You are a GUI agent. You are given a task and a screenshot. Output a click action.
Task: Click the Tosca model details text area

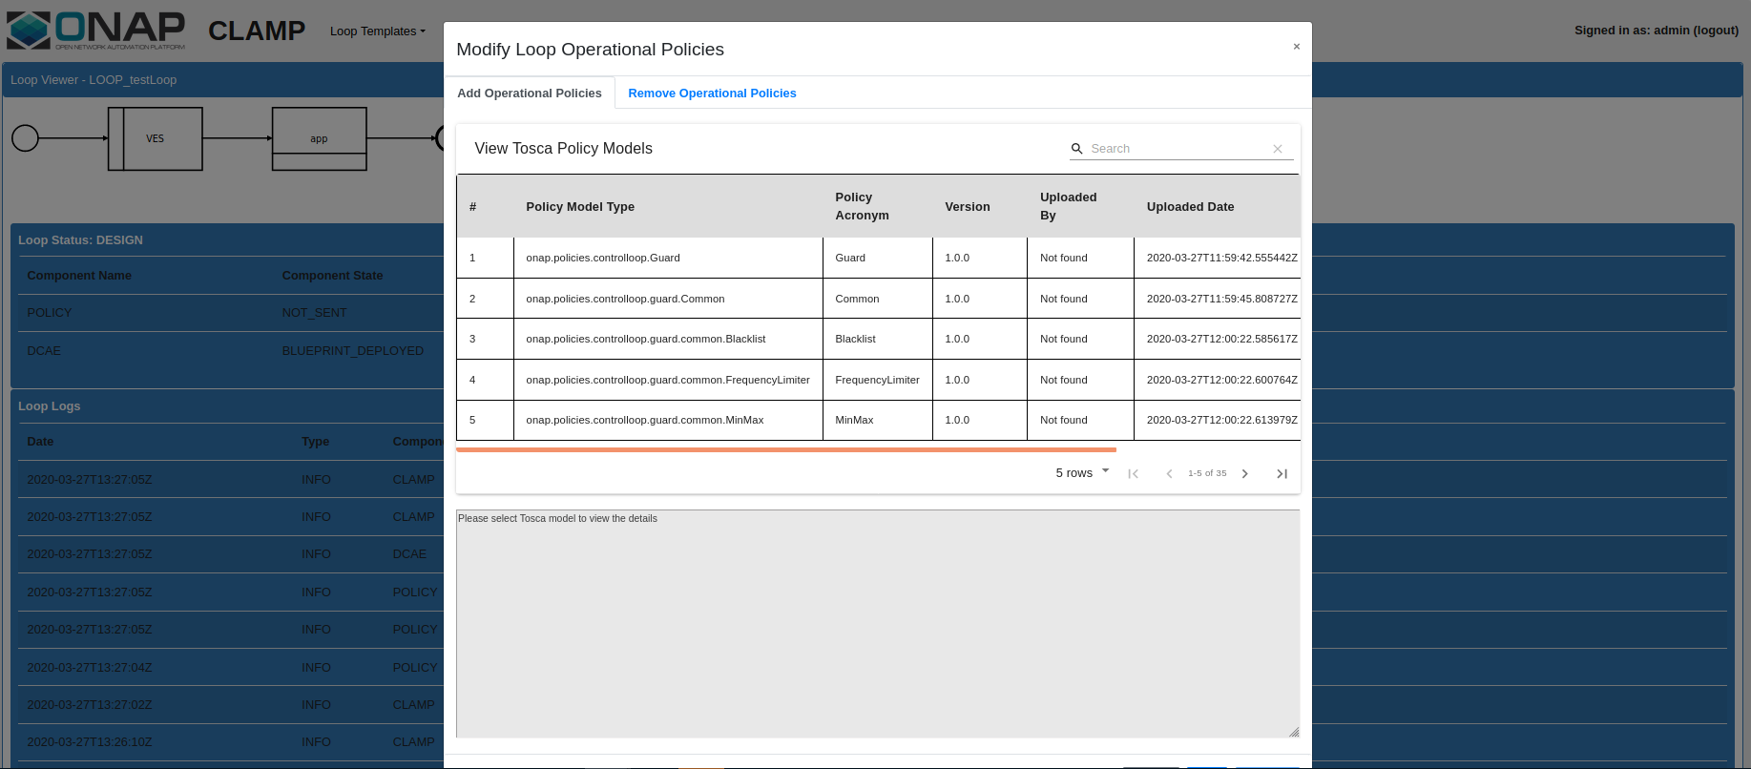878,624
